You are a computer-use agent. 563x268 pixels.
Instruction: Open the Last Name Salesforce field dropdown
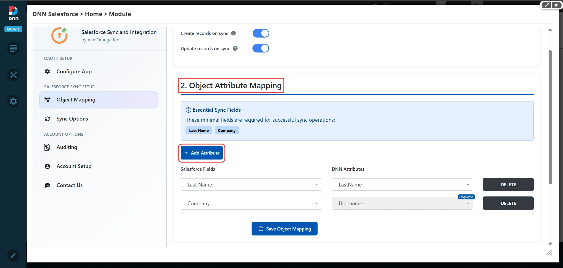click(251, 184)
